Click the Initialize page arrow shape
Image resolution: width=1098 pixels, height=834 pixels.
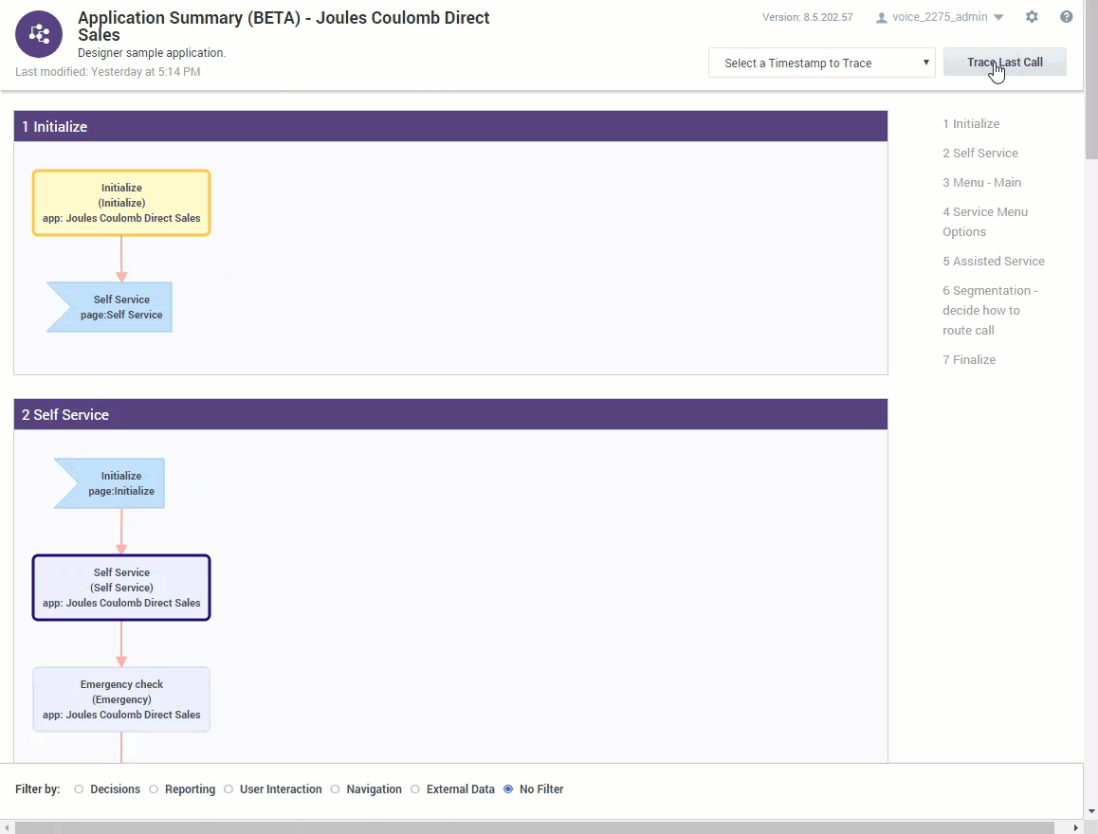pyautogui.click(x=114, y=483)
